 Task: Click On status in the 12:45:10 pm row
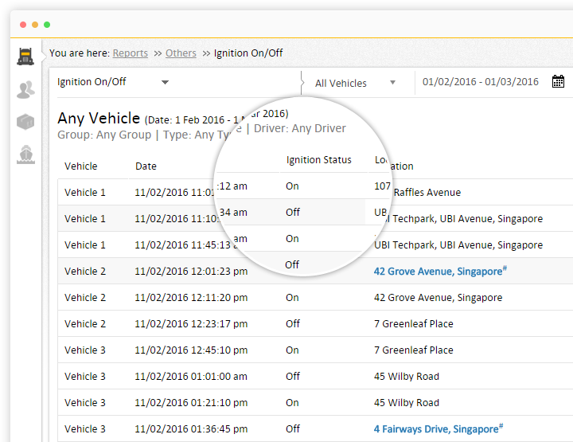click(292, 350)
